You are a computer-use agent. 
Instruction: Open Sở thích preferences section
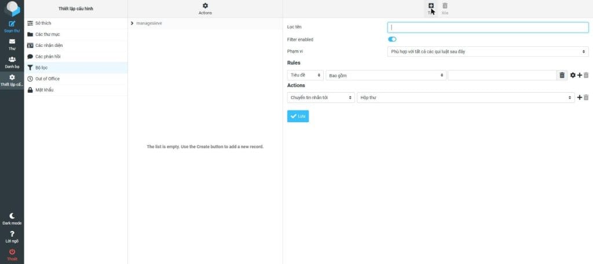tap(76, 23)
